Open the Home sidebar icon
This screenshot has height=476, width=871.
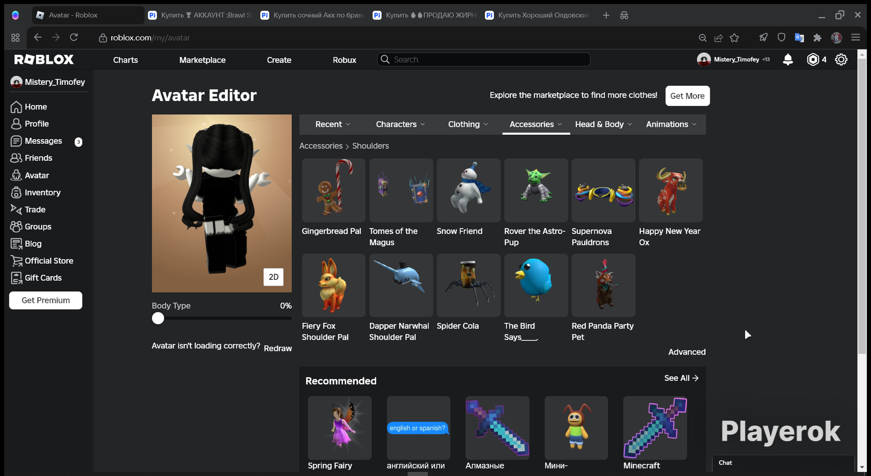16,107
